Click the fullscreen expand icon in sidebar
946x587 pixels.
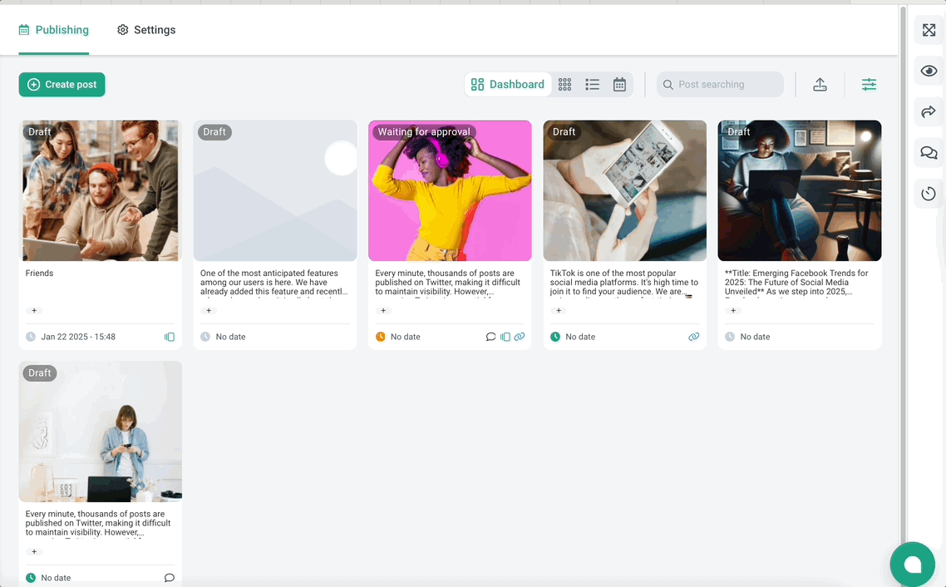(x=929, y=30)
